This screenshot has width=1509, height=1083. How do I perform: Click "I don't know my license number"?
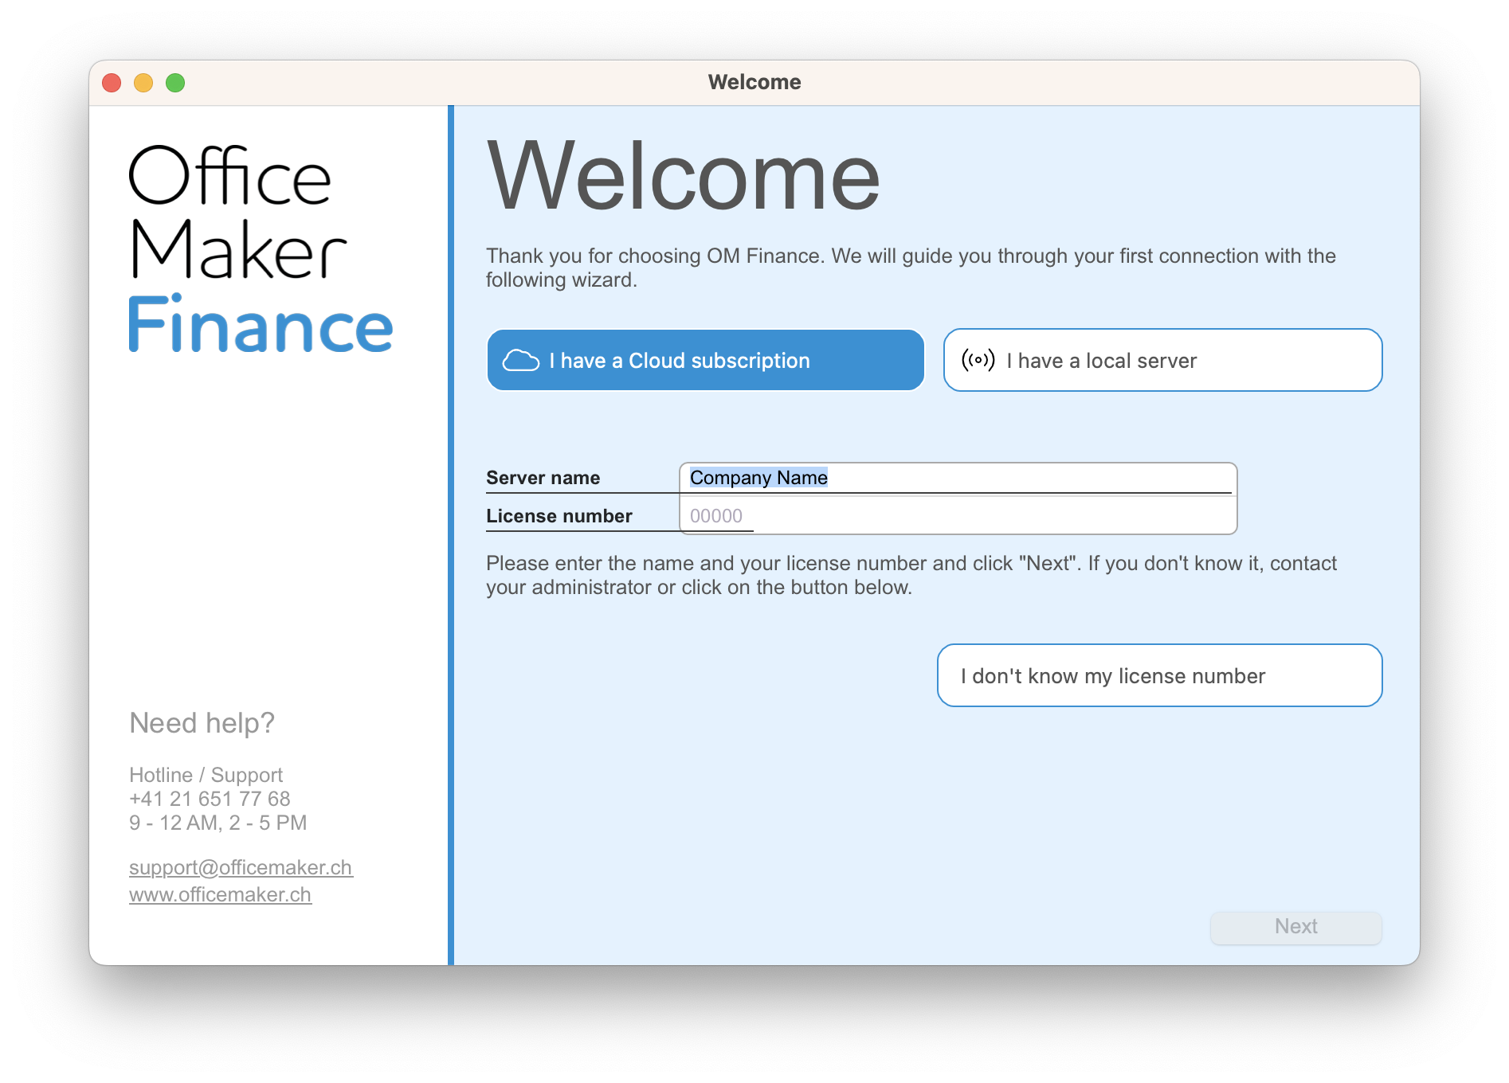pos(1159,675)
